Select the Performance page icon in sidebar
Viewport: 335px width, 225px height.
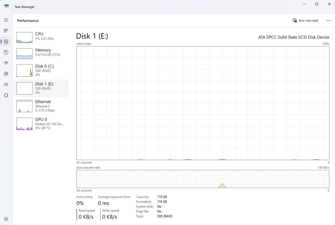6,42
